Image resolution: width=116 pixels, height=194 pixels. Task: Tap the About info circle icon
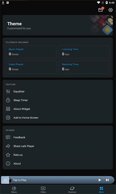pyautogui.click(x=8, y=164)
